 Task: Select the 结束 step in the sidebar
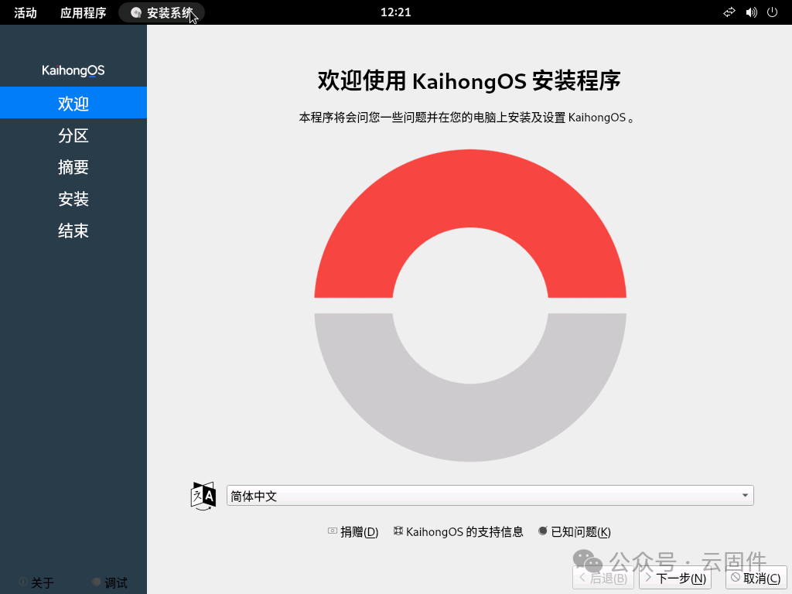tap(73, 230)
